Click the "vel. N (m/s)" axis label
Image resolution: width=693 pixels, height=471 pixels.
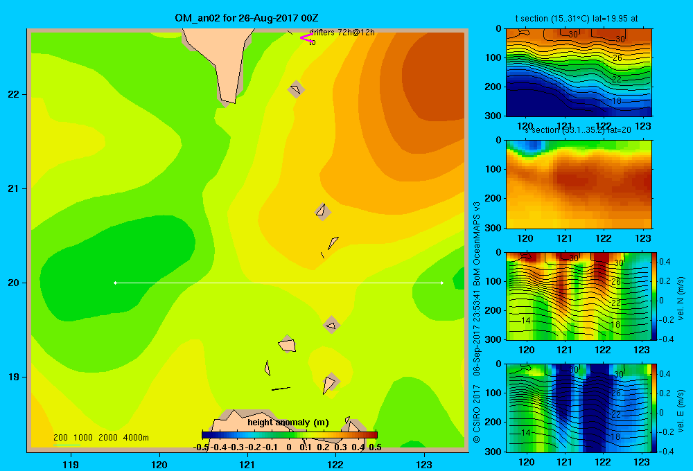(x=681, y=299)
